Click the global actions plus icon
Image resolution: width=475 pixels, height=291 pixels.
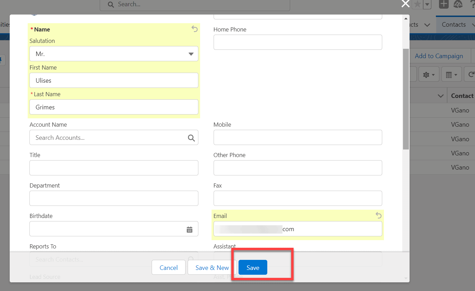click(x=443, y=4)
